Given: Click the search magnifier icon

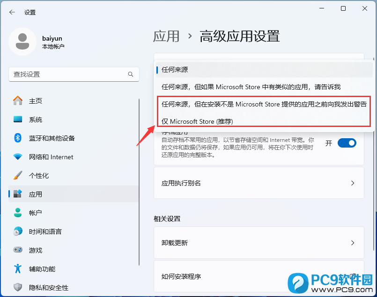Looking at the screenshot, I should coord(131,74).
